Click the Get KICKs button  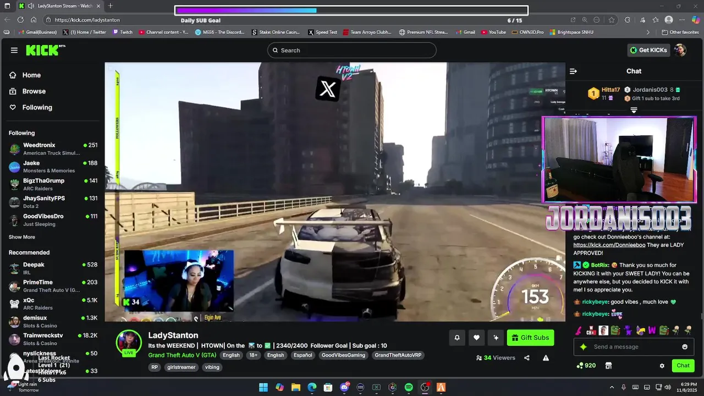(648, 50)
